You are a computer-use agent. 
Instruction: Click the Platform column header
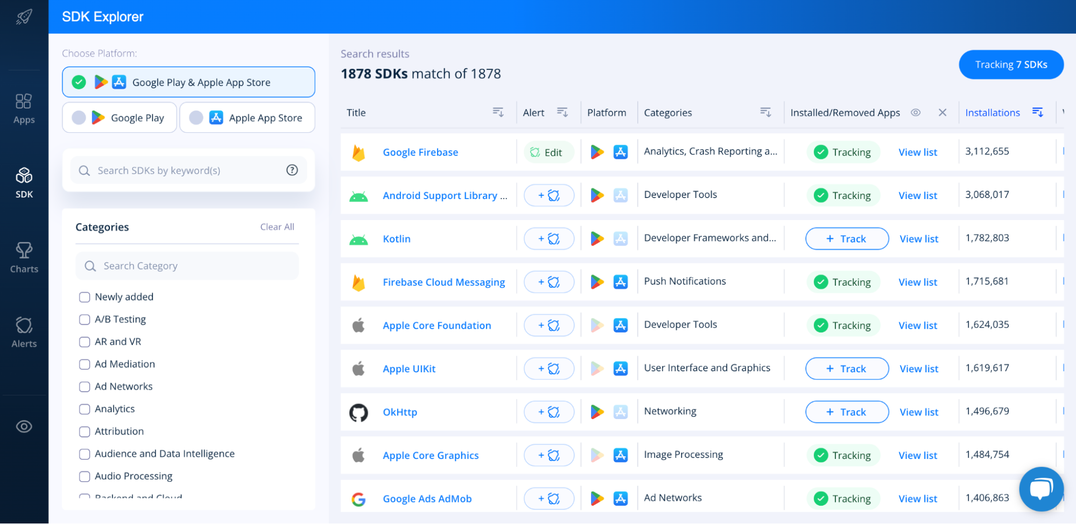coord(607,112)
